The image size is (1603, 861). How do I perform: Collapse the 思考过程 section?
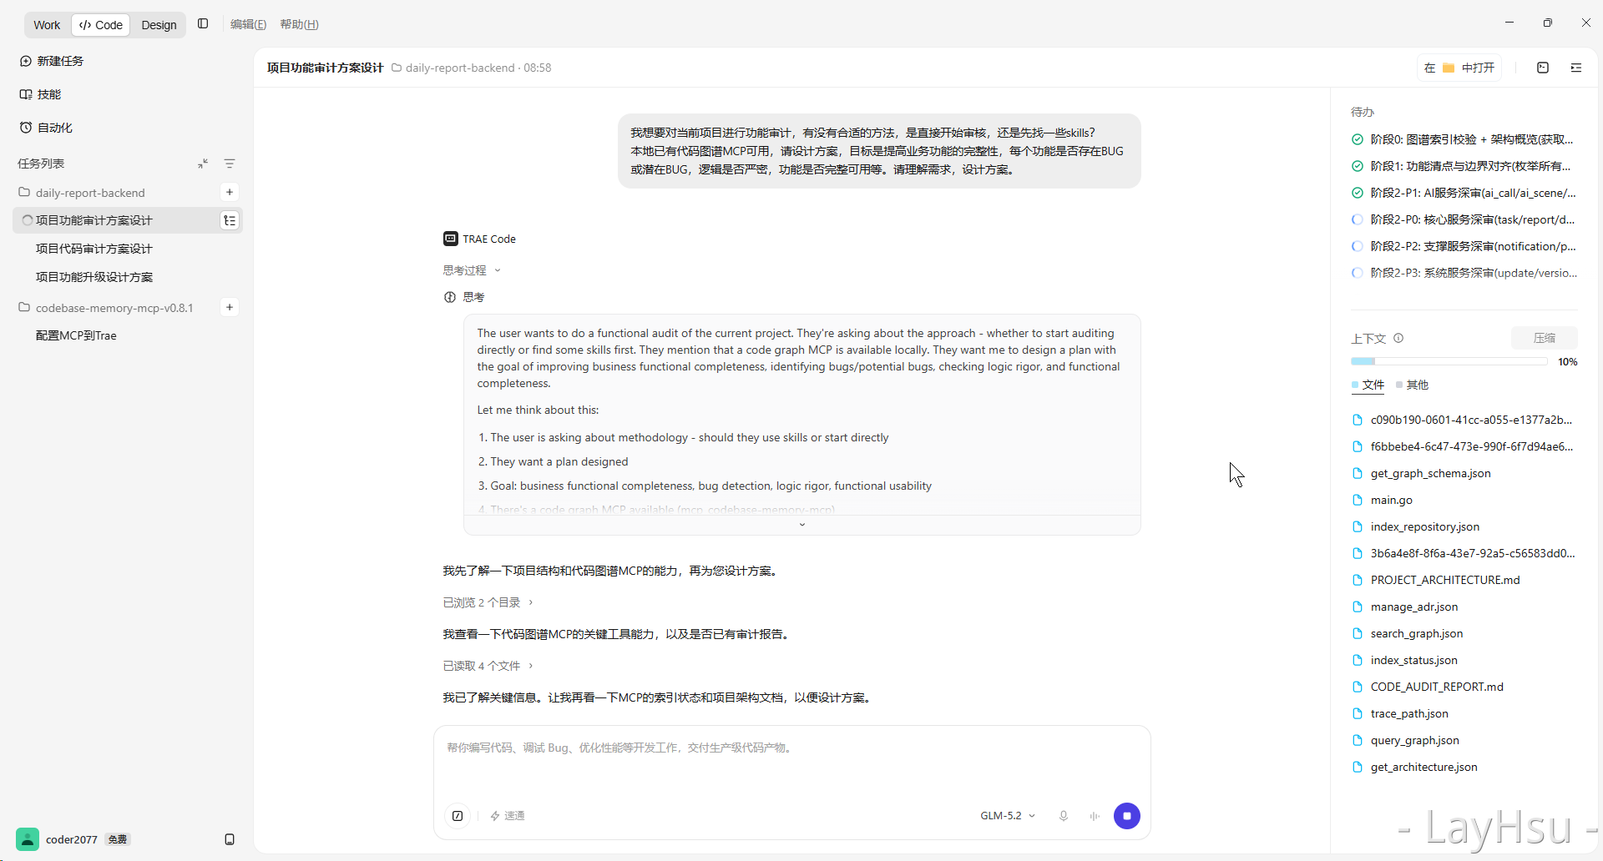(472, 270)
